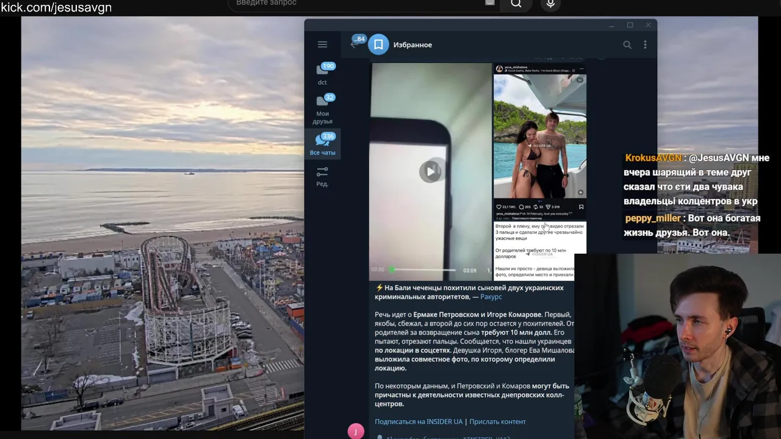Switch to Мои друзья folder
This screenshot has height=439, width=781.
coord(322,110)
